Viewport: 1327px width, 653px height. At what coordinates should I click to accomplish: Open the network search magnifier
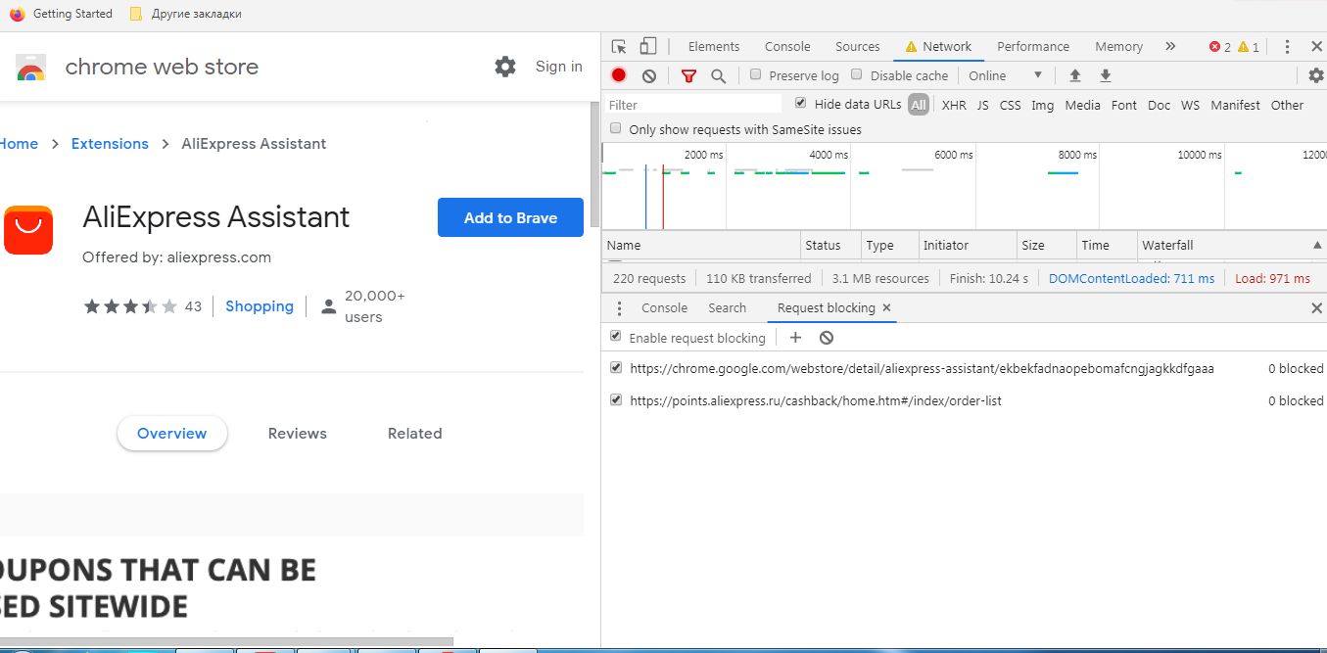718,75
